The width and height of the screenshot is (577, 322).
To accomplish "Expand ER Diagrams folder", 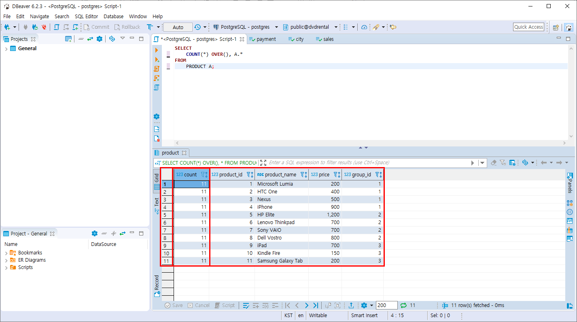I will click(6, 260).
